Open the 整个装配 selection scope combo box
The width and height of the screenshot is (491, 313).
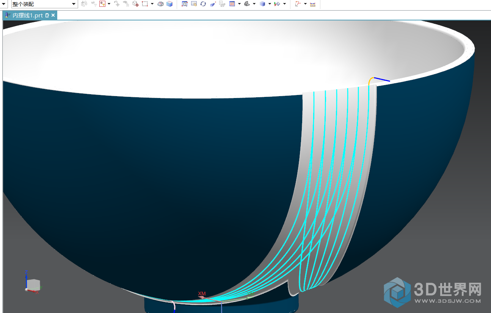click(44, 4)
